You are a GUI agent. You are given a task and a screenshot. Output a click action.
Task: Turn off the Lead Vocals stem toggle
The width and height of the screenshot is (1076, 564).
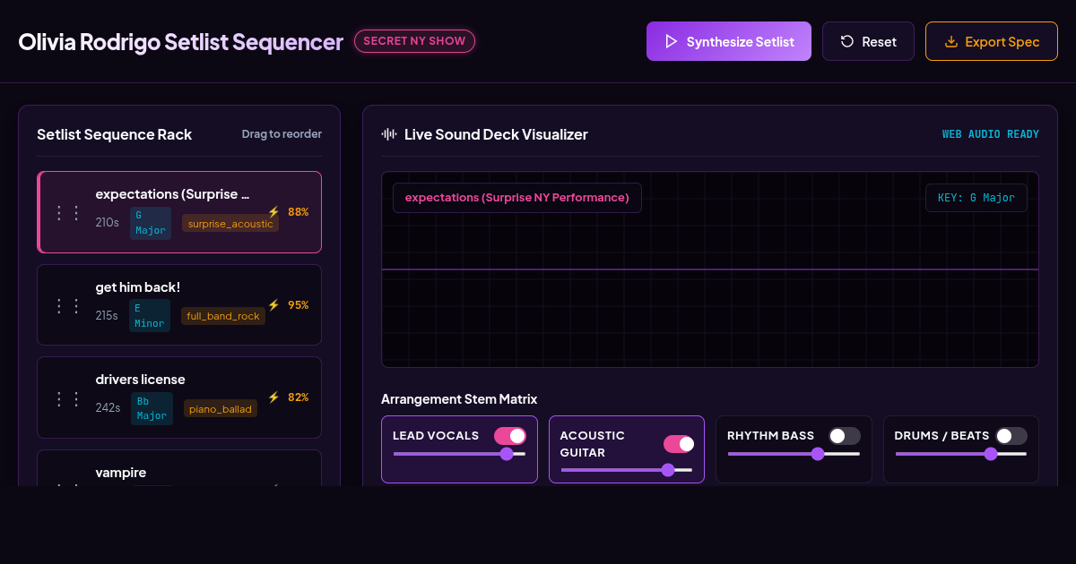point(510,436)
